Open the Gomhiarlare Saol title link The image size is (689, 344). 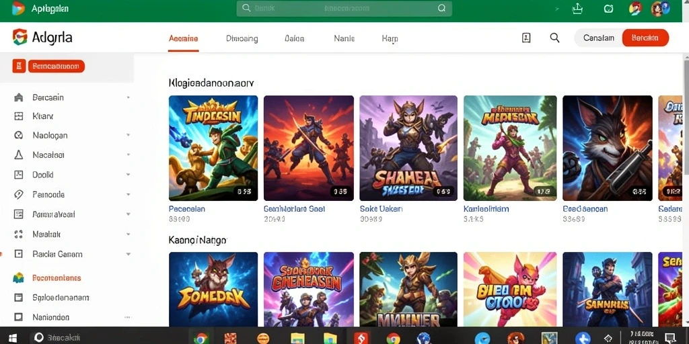294,209
